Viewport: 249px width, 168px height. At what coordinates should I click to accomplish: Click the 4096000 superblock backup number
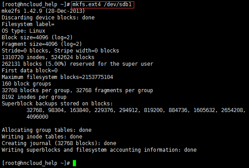click(x=38, y=117)
